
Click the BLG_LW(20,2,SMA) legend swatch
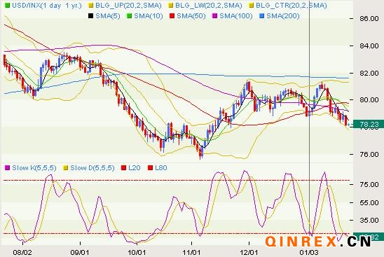171,5
